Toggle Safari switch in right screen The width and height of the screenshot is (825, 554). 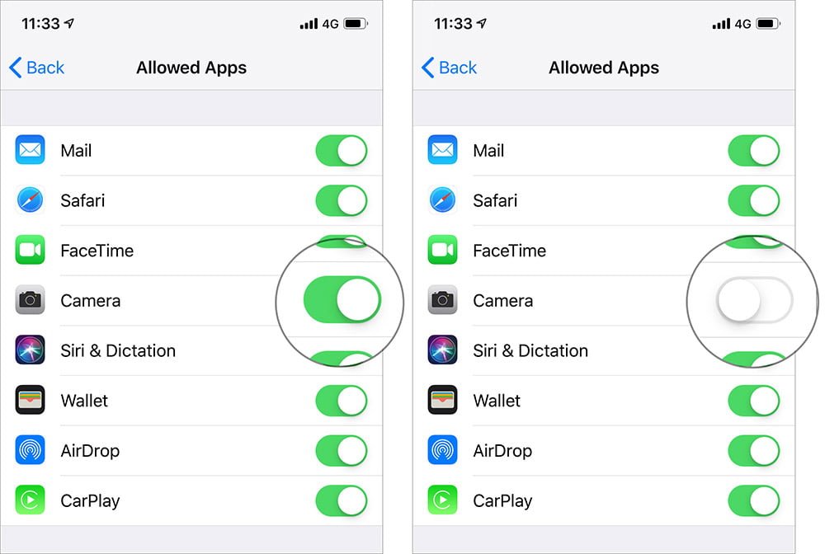(754, 200)
